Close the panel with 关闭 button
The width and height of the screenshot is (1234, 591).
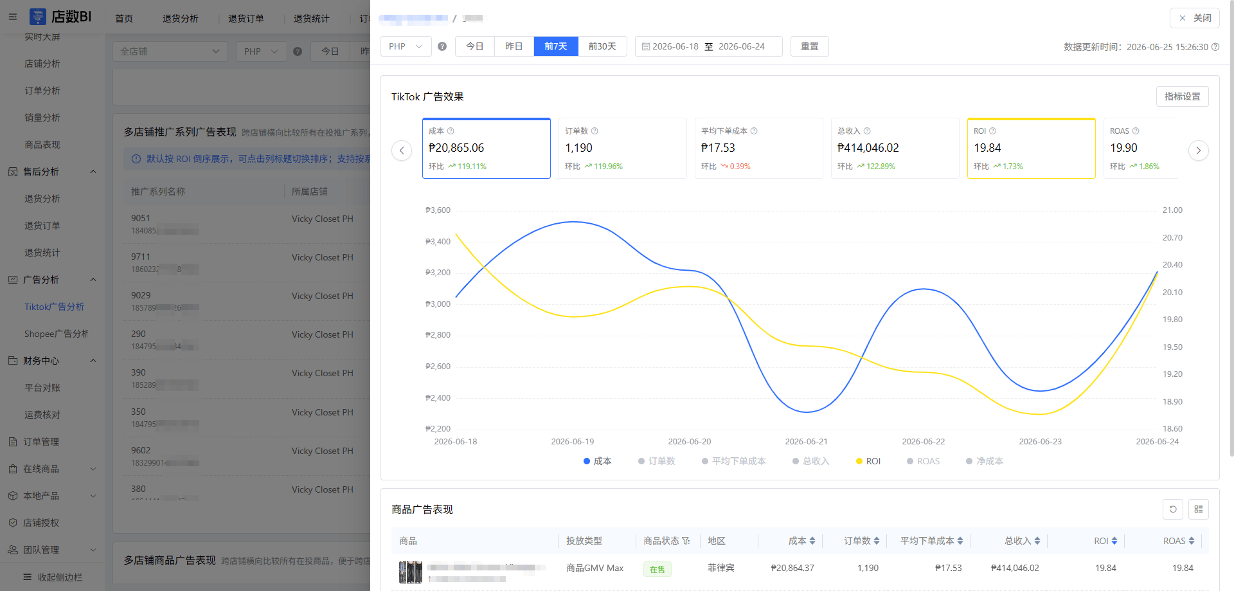1195,18
